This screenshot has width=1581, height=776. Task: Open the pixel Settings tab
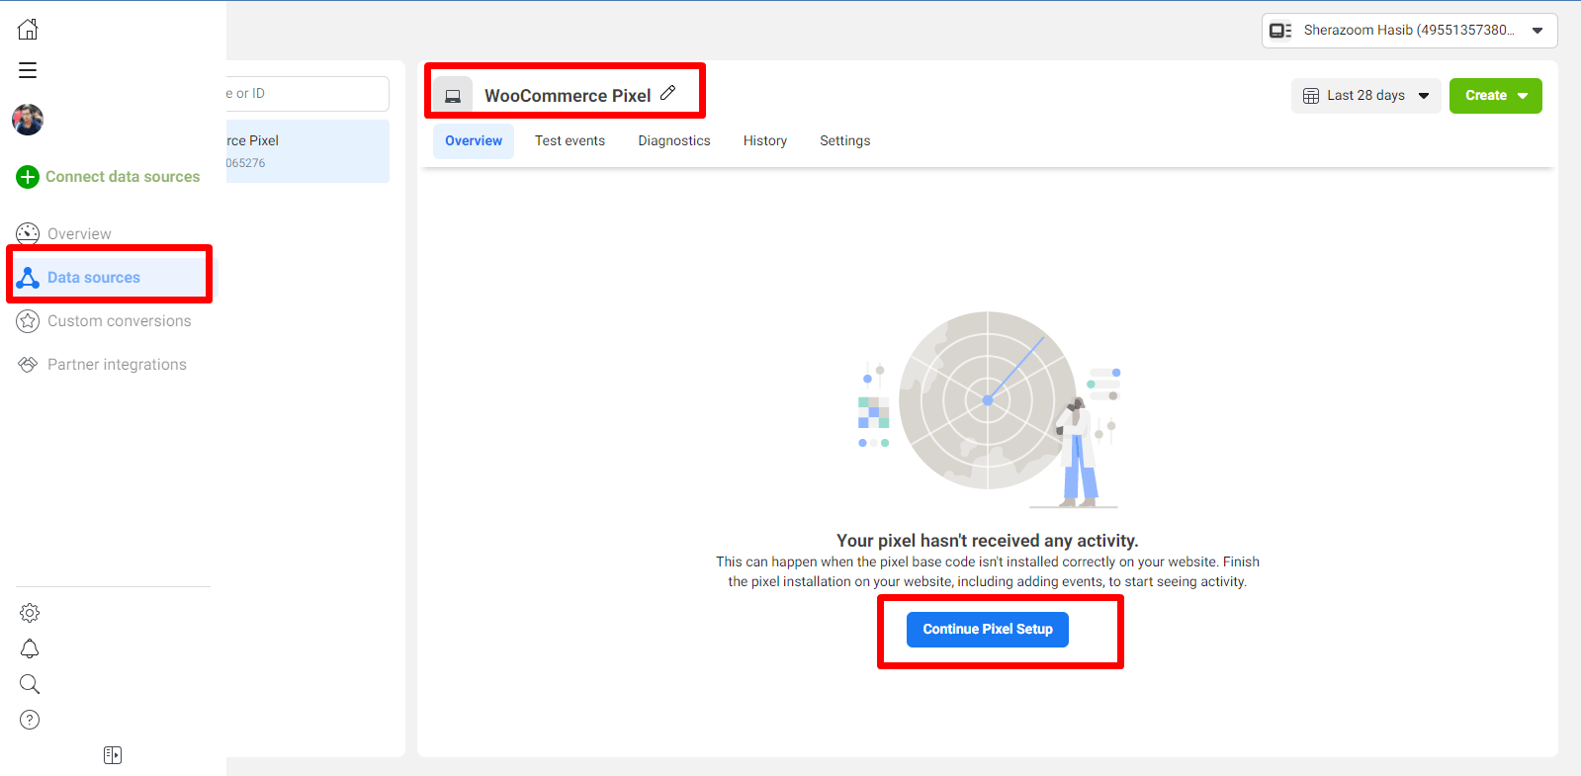(x=845, y=141)
